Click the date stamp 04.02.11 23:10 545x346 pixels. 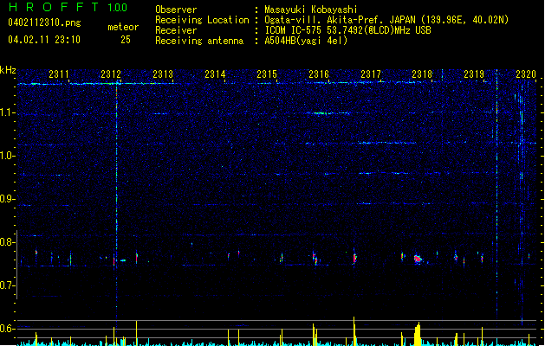[x=44, y=40]
